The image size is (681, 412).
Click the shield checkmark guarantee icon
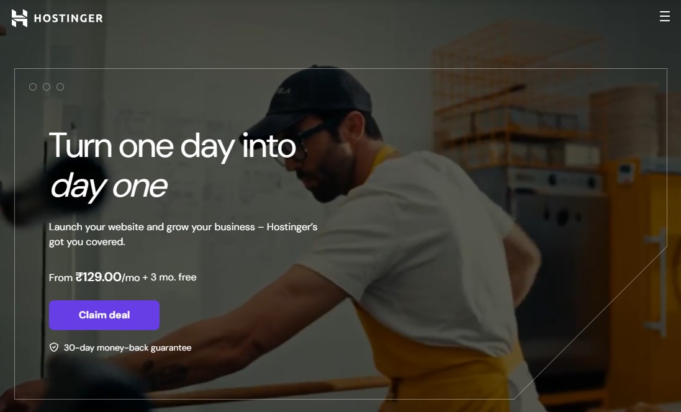pyautogui.click(x=54, y=347)
